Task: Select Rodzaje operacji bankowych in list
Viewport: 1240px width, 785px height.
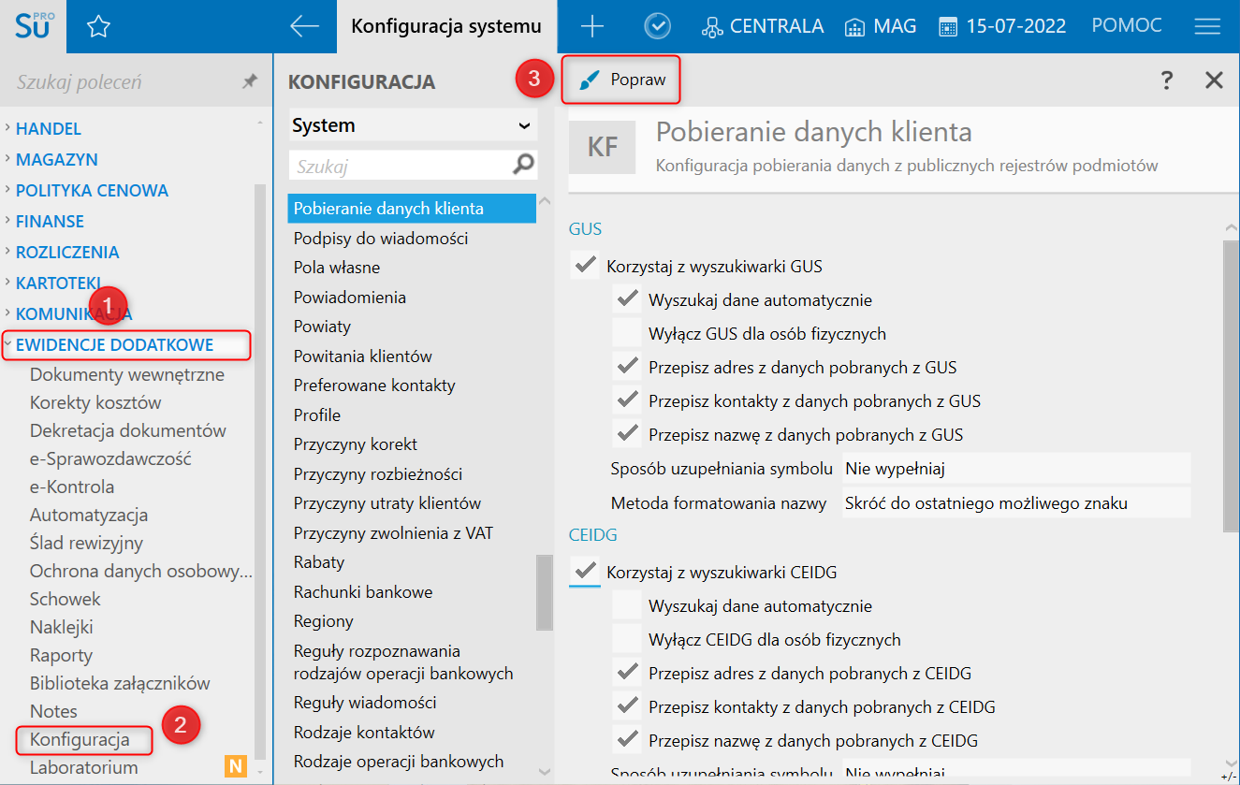Action: pos(399,761)
